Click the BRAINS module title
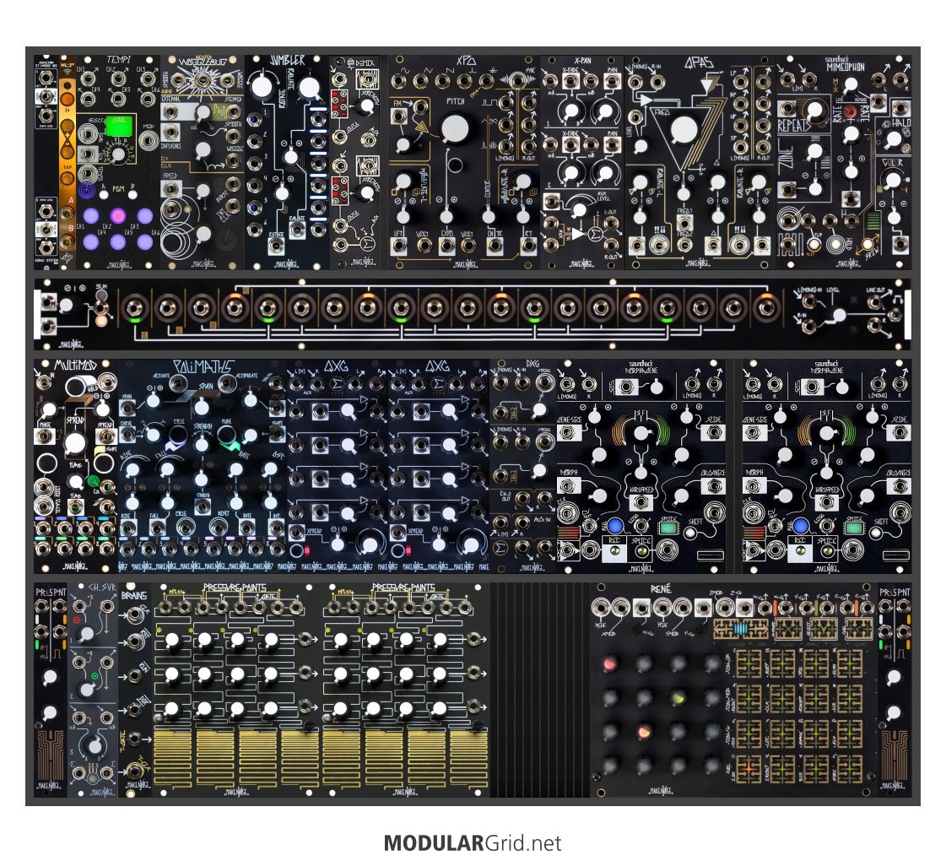Viewport: 946px width, 861px height. point(134,594)
